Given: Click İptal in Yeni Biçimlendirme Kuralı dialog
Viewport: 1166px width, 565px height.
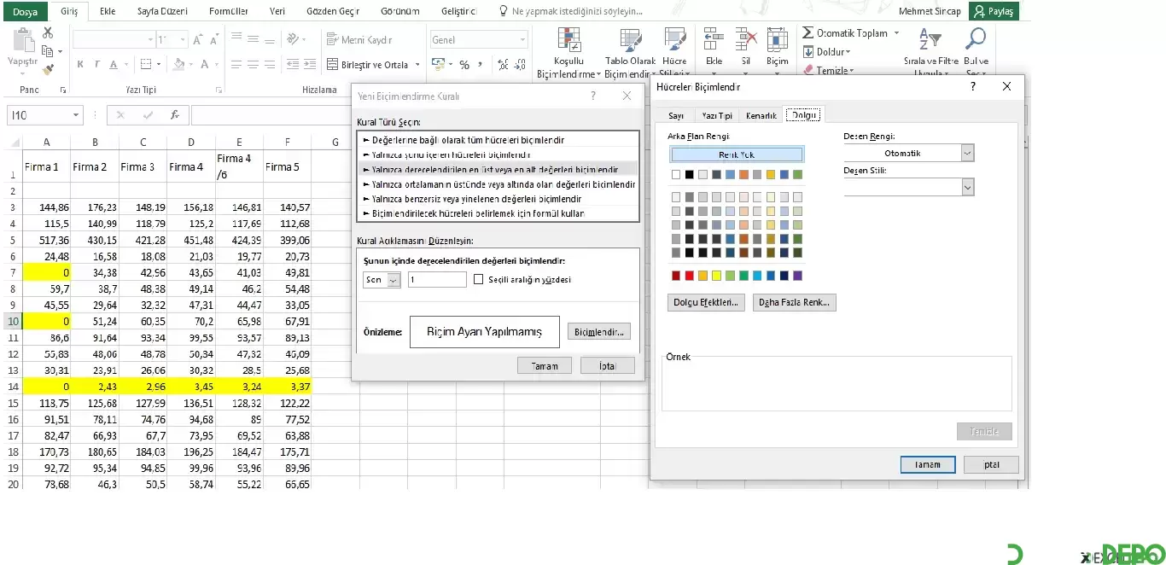Looking at the screenshot, I should [x=608, y=365].
